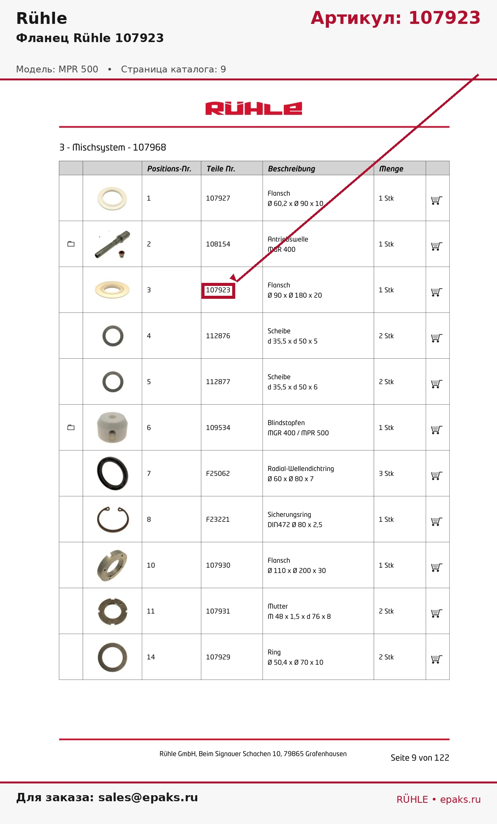Expand folder icon for Blindstopfen row
Image resolution: width=497 pixels, height=824 pixels.
tap(71, 427)
